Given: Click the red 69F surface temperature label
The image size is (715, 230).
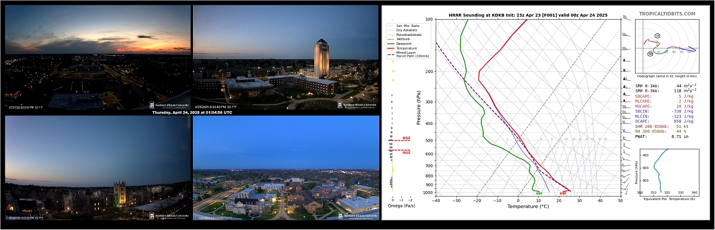Looking at the screenshot, I should (563, 194).
